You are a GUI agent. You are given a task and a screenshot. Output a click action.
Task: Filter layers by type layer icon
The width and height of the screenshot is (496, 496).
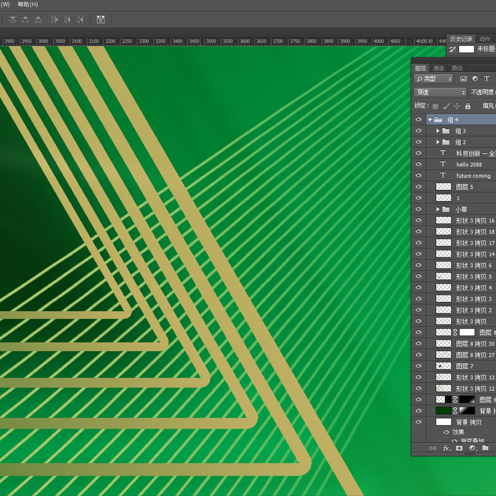[487, 78]
